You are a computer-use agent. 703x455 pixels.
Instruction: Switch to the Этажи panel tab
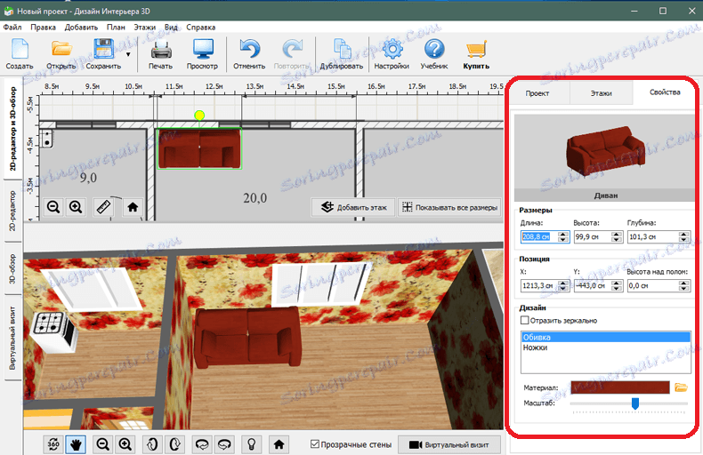click(602, 93)
